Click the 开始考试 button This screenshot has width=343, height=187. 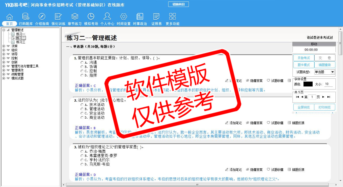304,58
